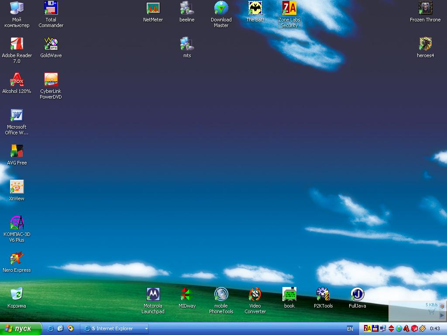Screen dimensions: 447x335
Task: Click the Nero Express icon
Action: coord(17,262)
